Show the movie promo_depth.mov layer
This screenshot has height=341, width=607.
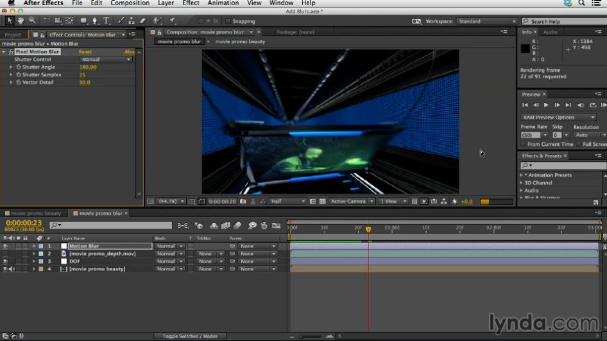click(x=5, y=254)
